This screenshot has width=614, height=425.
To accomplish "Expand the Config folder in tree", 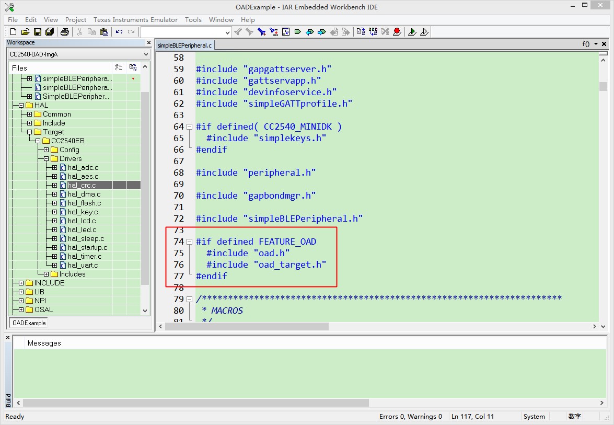I will [x=46, y=150].
